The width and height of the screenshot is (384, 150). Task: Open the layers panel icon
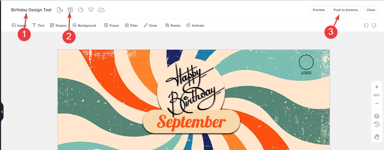(x=377, y=116)
